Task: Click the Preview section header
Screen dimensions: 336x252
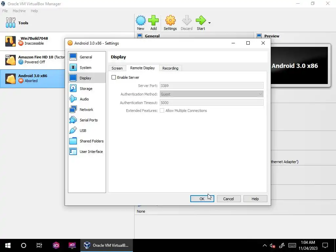Action: pos(272,36)
